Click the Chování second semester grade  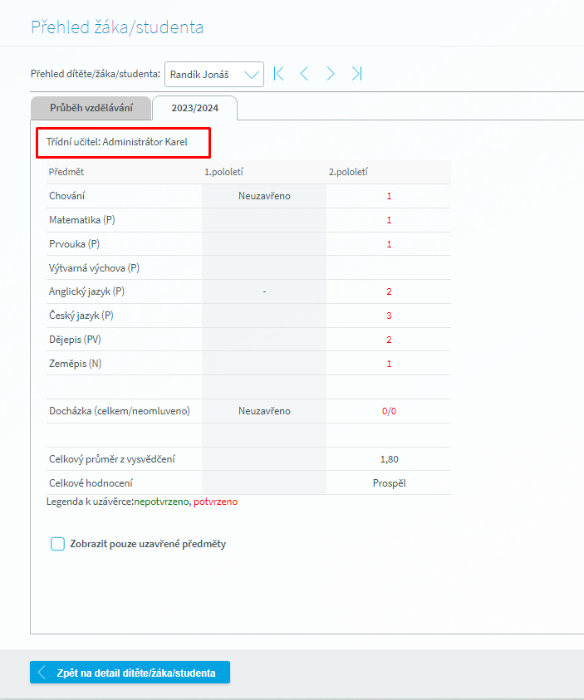pyautogui.click(x=389, y=196)
